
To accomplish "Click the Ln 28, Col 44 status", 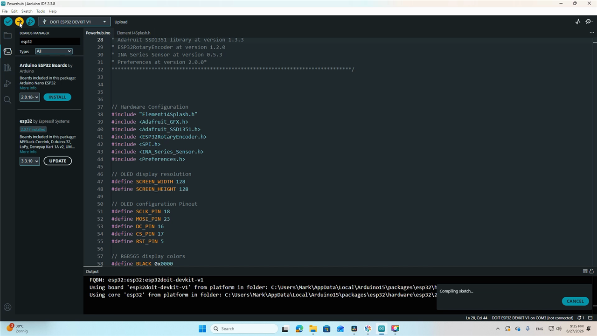I will coord(476,318).
